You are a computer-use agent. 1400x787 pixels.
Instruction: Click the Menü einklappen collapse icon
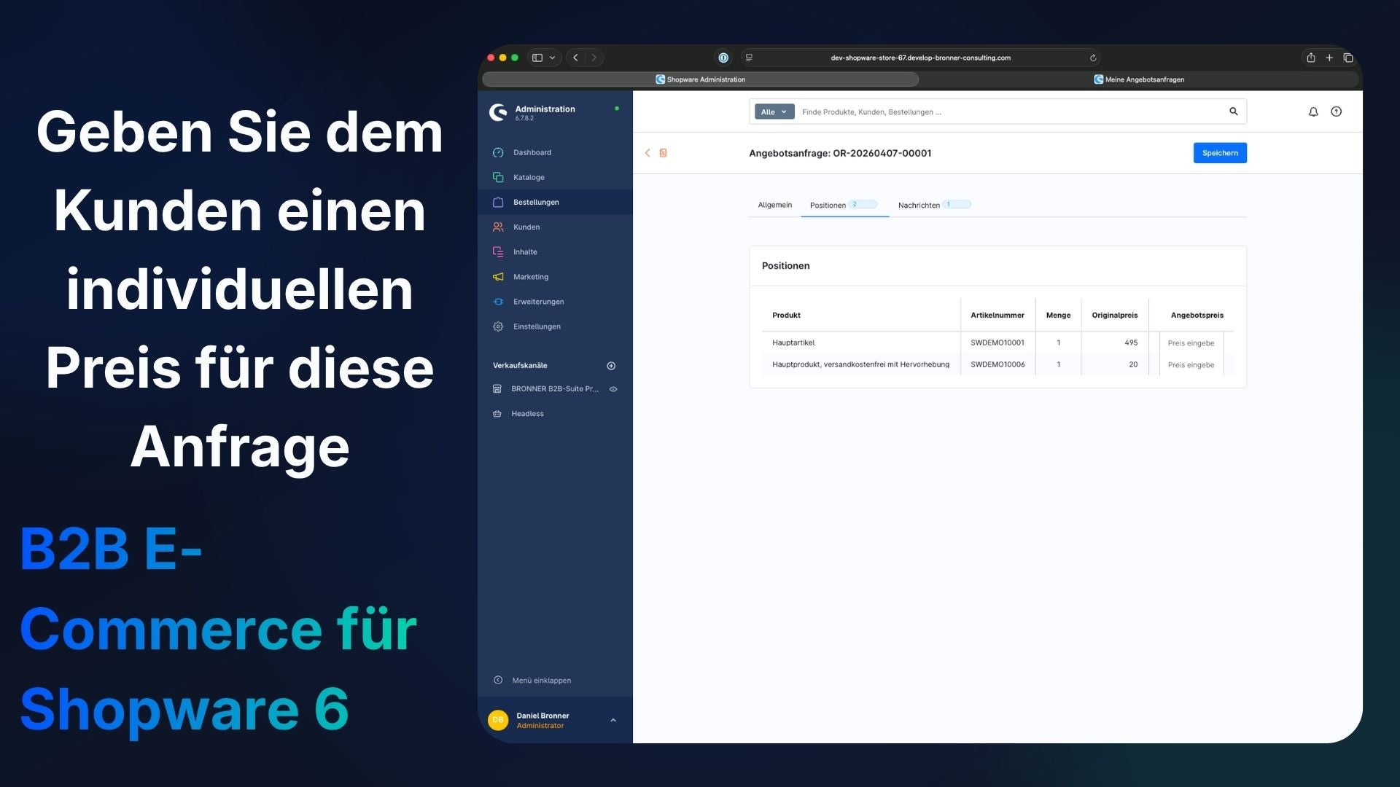498,680
